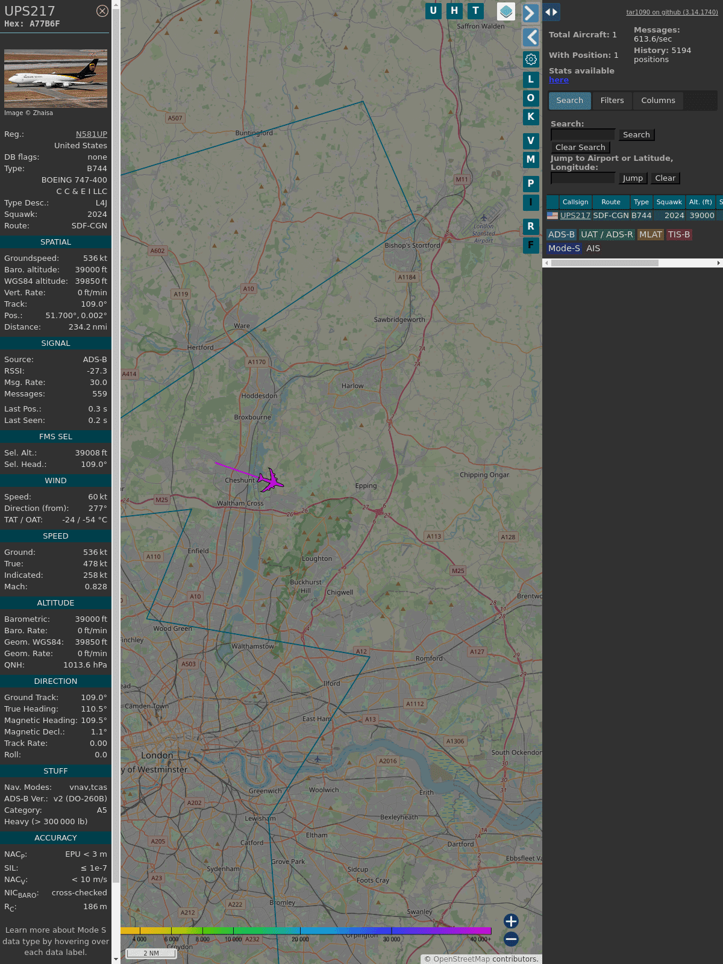This screenshot has height=964, width=723.
Task: Click the TIS-B legend label
Action: coord(679,235)
